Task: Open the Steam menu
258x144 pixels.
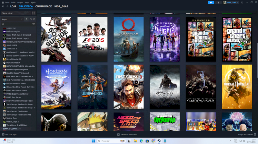Action: pos(5,3)
